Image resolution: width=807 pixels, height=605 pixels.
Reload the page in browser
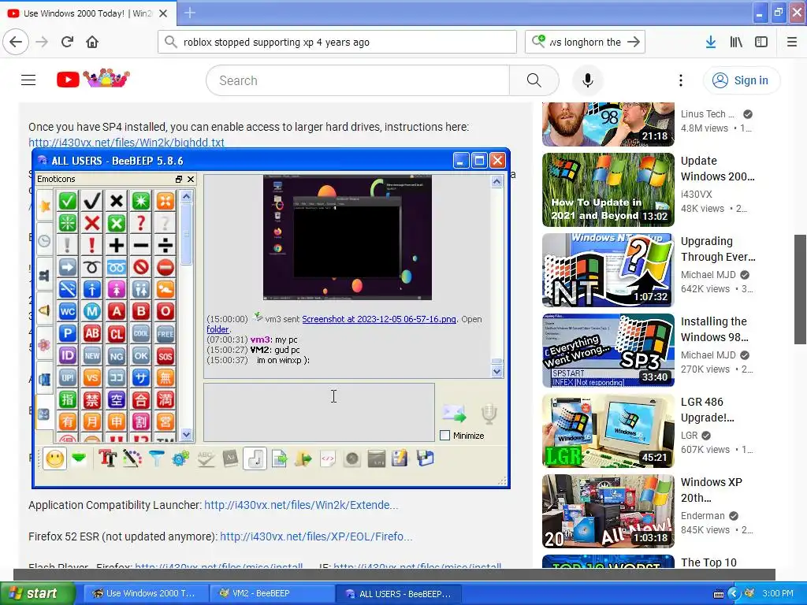click(68, 42)
